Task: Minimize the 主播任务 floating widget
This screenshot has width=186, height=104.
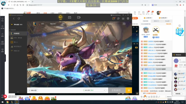Action: click(180, 26)
